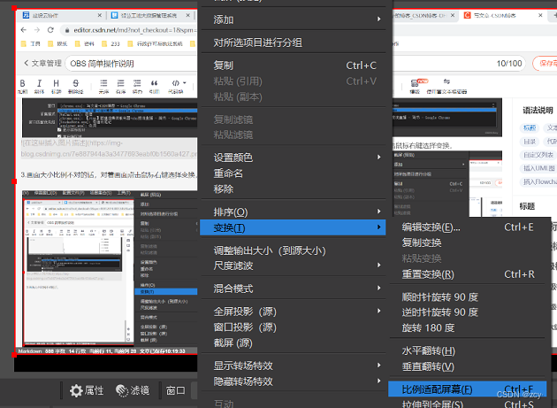Choose 水平翻转(H) in the submenu
557x408 pixels.
467,350
